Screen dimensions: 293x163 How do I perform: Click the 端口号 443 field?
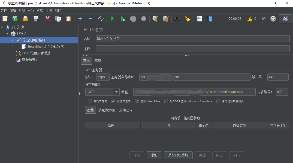pyautogui.click(x=278, y=77)
